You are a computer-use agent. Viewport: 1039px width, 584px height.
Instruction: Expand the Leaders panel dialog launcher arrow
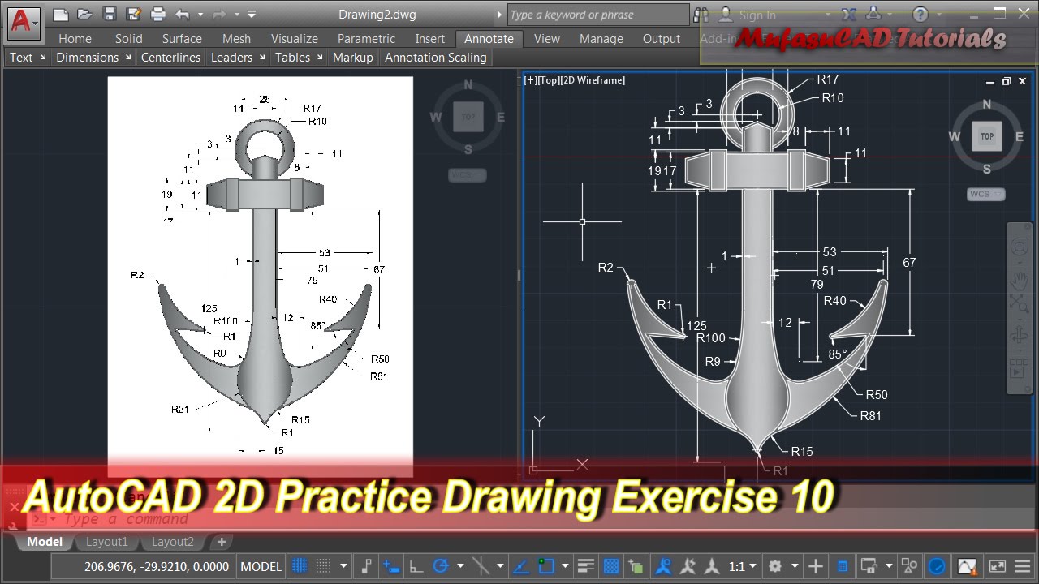pos(261,57)
